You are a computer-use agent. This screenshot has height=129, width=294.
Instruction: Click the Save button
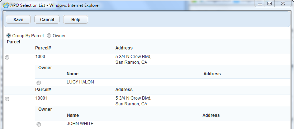pos(18,19)
